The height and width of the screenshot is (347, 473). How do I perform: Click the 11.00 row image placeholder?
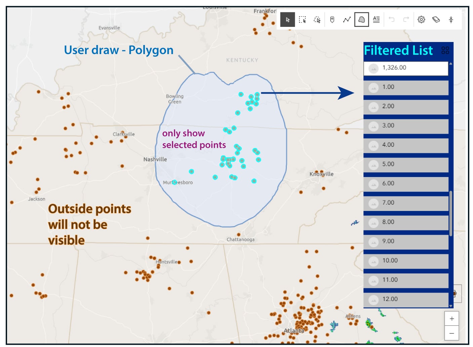(x=373, y=281)
